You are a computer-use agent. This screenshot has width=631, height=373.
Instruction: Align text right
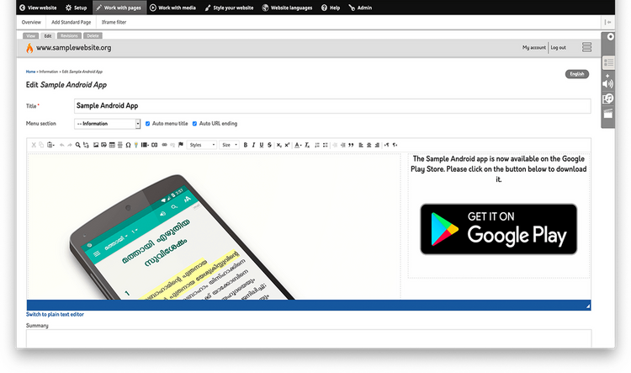[x=377, y=145]
